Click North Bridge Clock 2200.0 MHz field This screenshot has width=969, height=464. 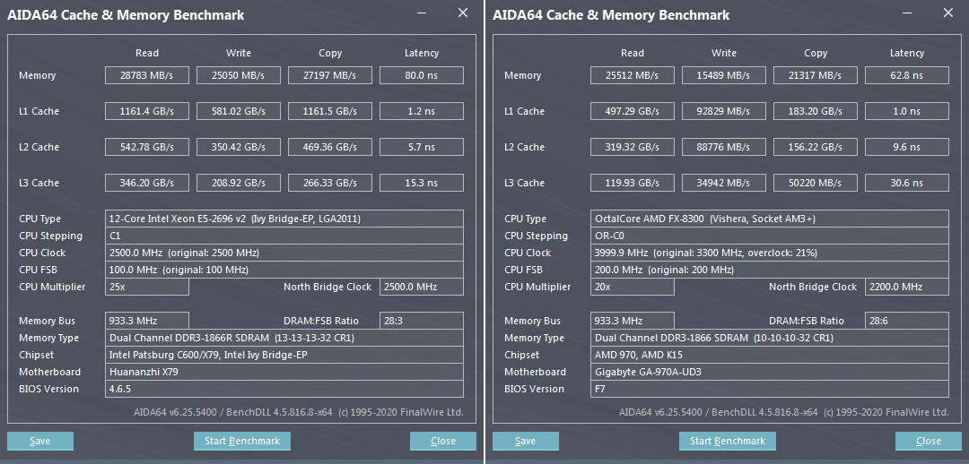tap(906, 287)
